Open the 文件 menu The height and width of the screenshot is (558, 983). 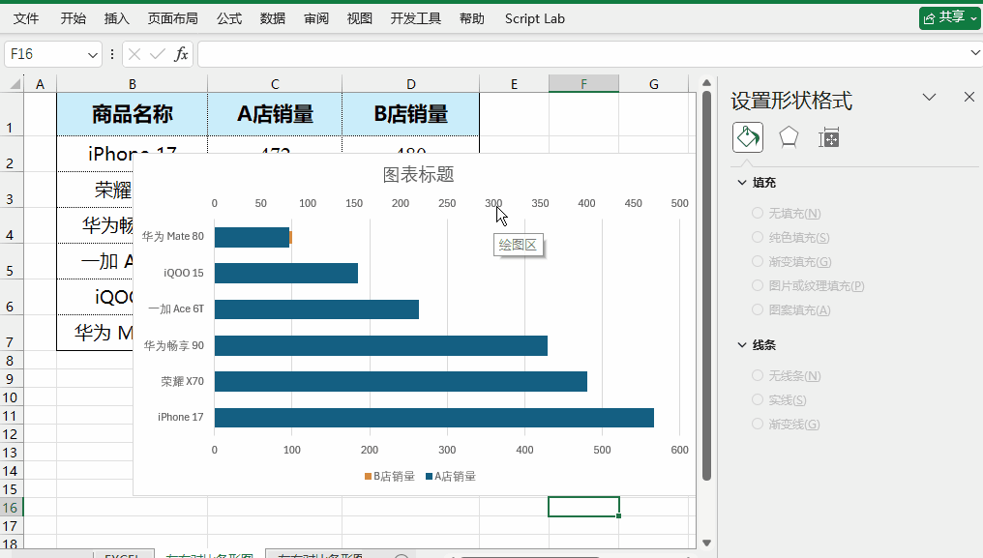click(x=26, y=18)
